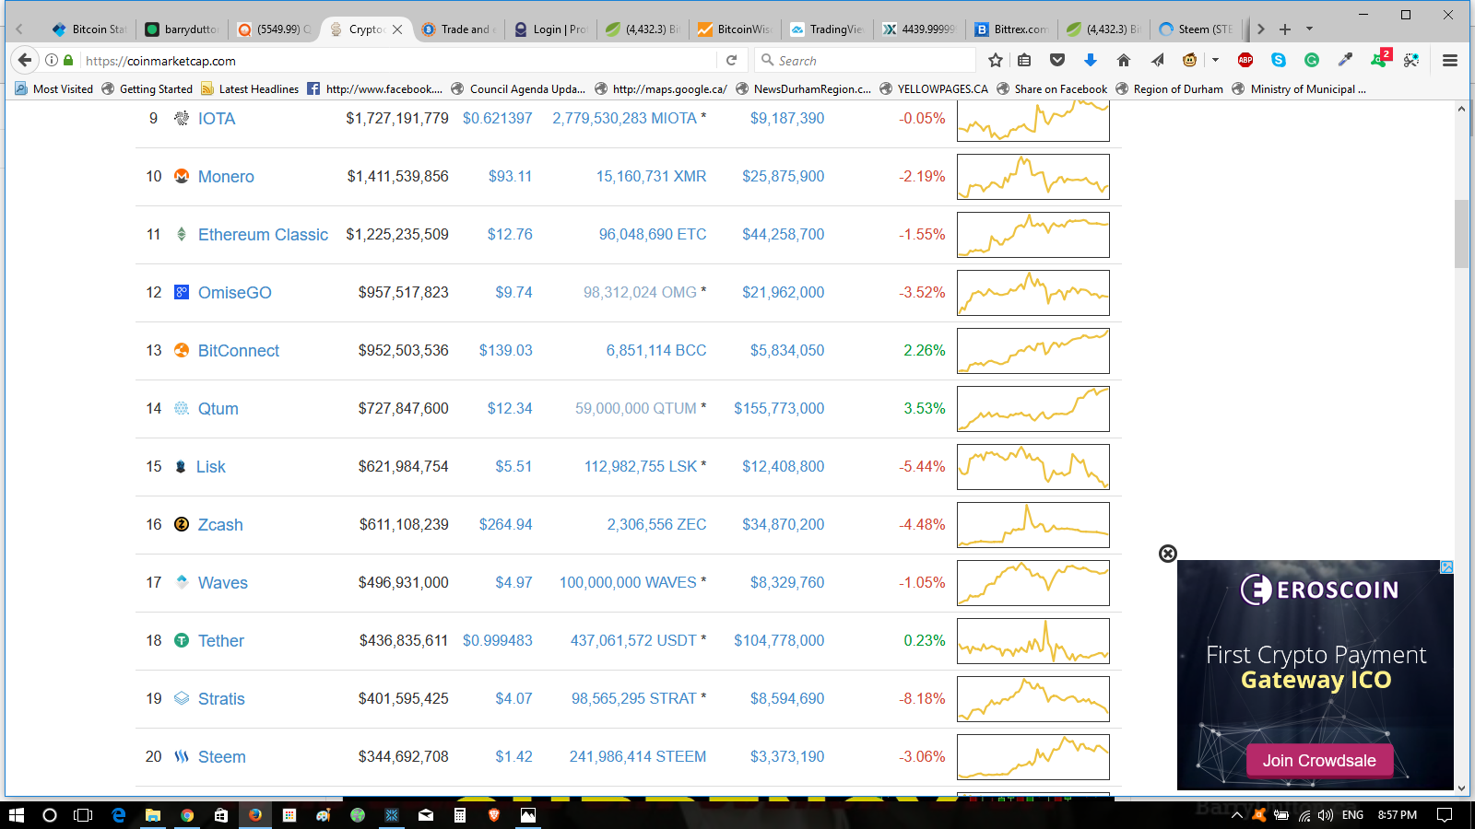Open Cortana search circle in taskbar
The image size is (1475, 829).
coord(50,814)
